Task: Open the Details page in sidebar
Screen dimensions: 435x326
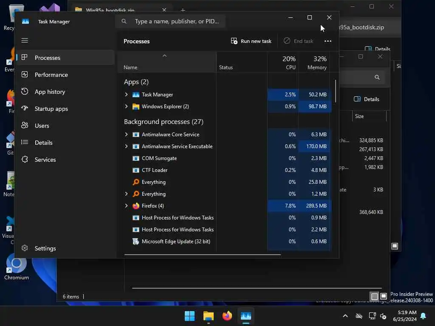Action: (66, 143)
